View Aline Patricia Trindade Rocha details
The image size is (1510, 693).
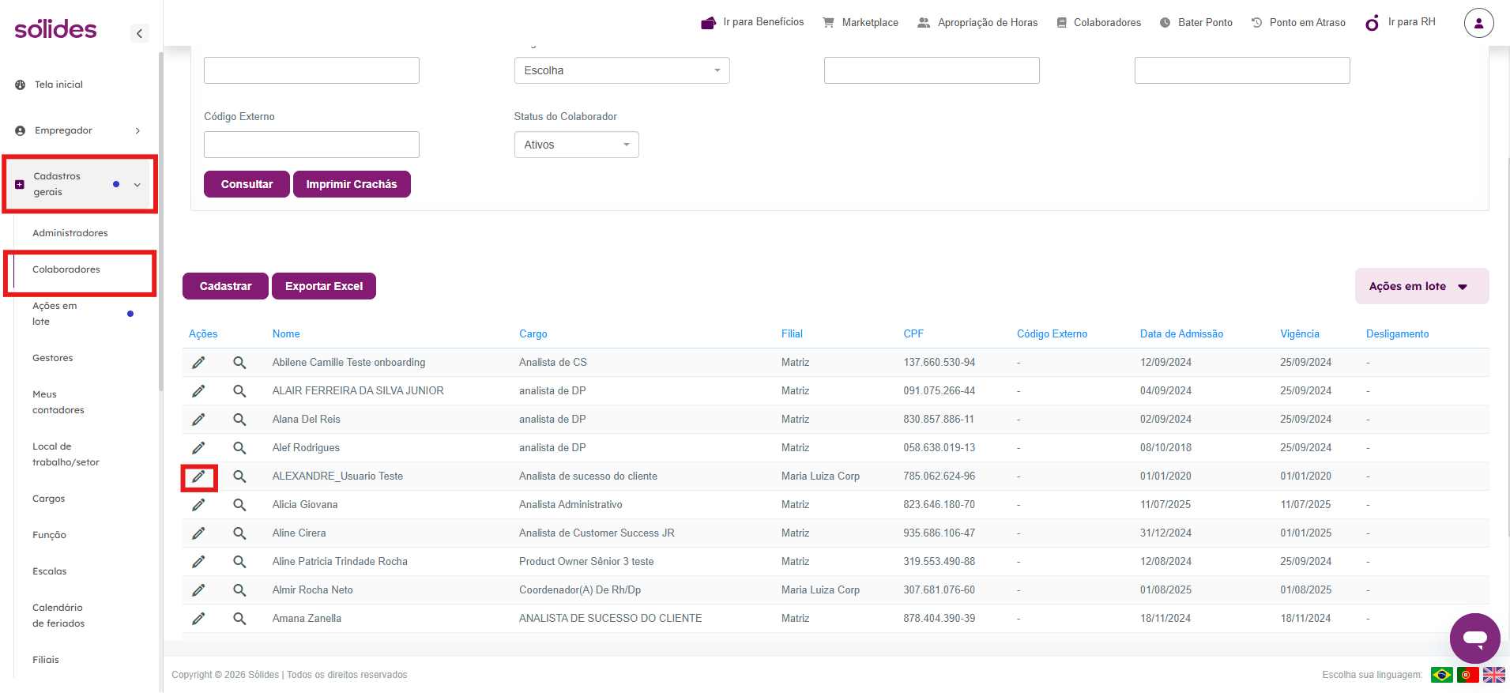[x=239, y=562]
